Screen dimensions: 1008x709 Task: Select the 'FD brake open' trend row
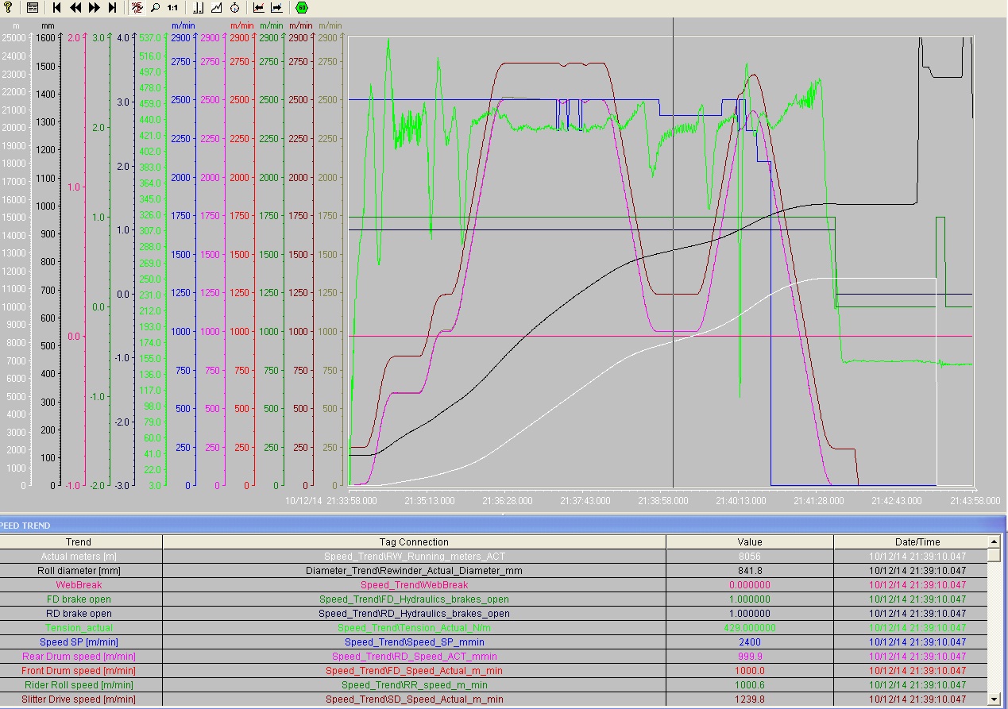click(x=493, y=599)
